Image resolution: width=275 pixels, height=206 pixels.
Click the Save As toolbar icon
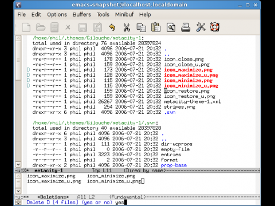tap(97, 27)
